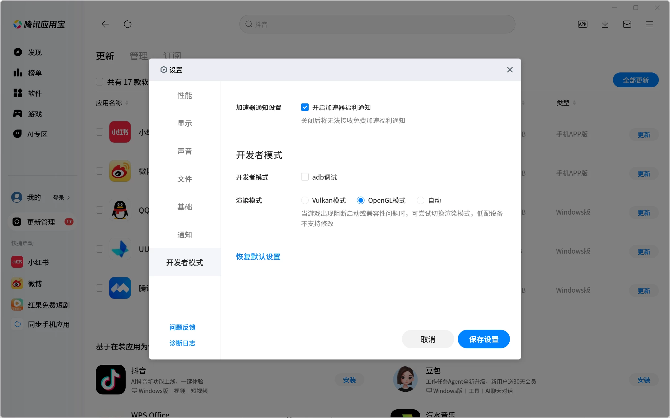Image resolution: width=670 pixels, height=418 pixels.
Task: Switch to 显示 settings tab
Action: 185,123
